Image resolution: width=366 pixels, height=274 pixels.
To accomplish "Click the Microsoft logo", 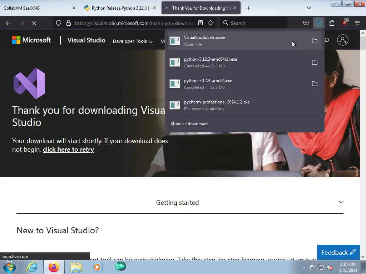I will click(x=31, y=40).
